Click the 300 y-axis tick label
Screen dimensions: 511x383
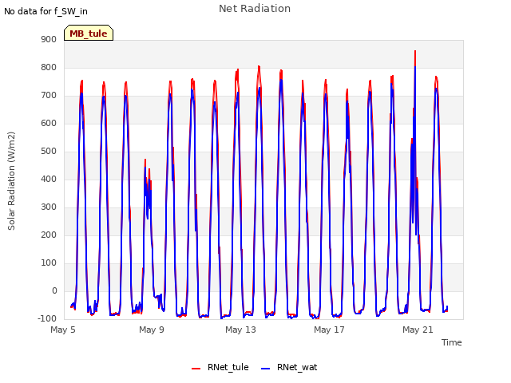point(49,207)
